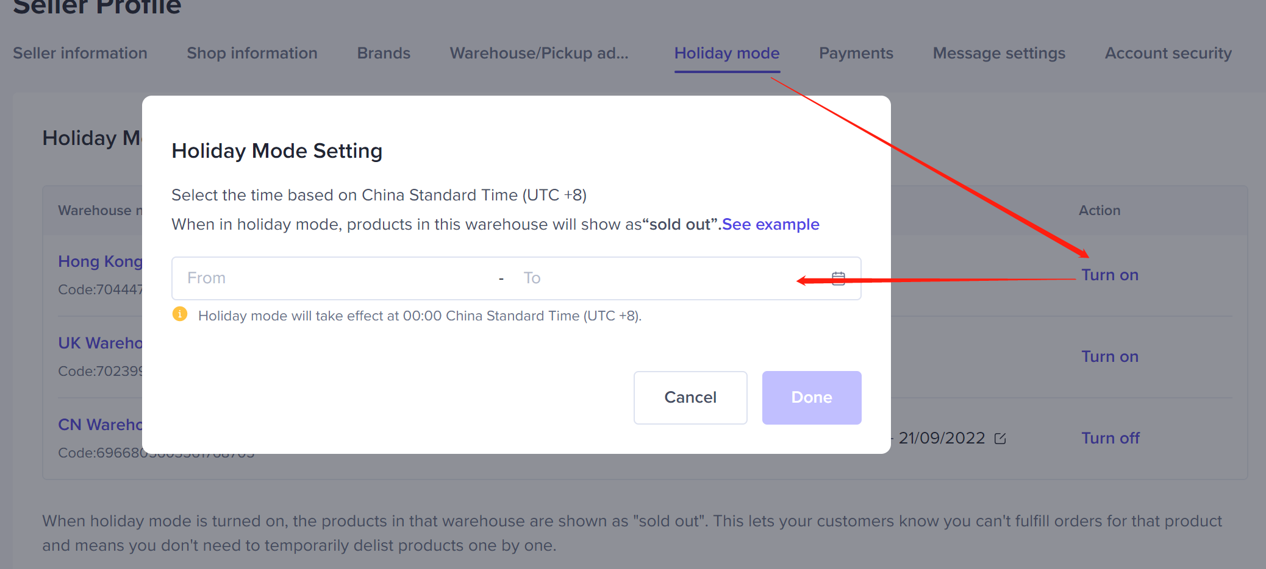Go to Warehouse/Pickup address tab
Image resolution: width=1266 pixels, height=569 pixels.
pyautogui.click(x=539, y=54)
